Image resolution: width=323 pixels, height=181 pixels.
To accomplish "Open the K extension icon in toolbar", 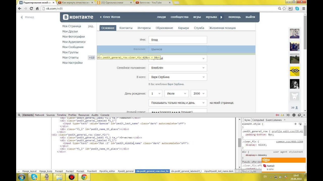I will 290,9.
